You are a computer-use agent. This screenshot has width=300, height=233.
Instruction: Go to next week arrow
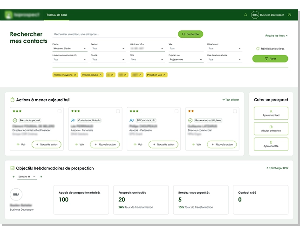pos(41,177)
